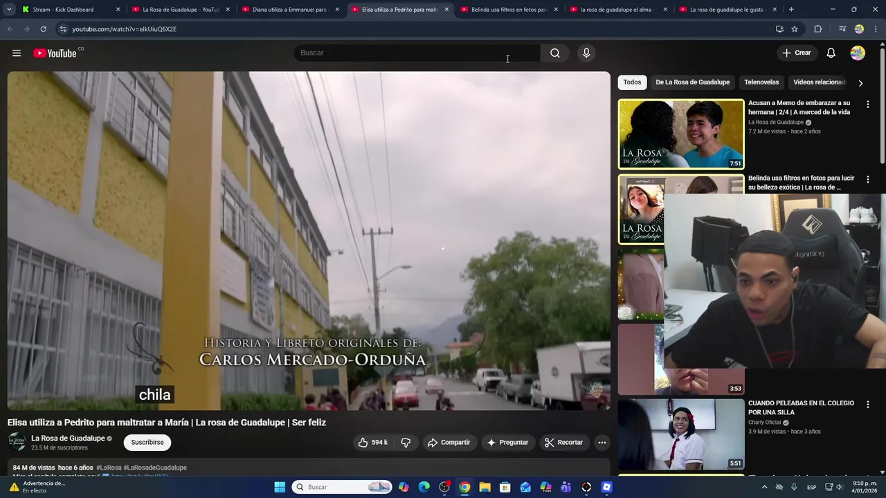
Task: Open the La Rosa de Guadalupe channel avatar
Action: (17, 443)
